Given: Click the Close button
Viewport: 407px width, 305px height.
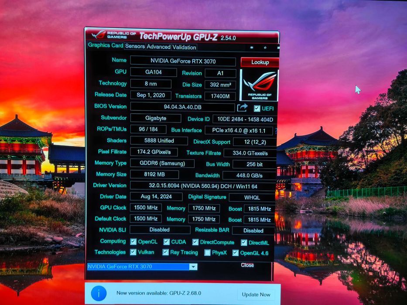Looking at the screenshot, I should [247, 265].
